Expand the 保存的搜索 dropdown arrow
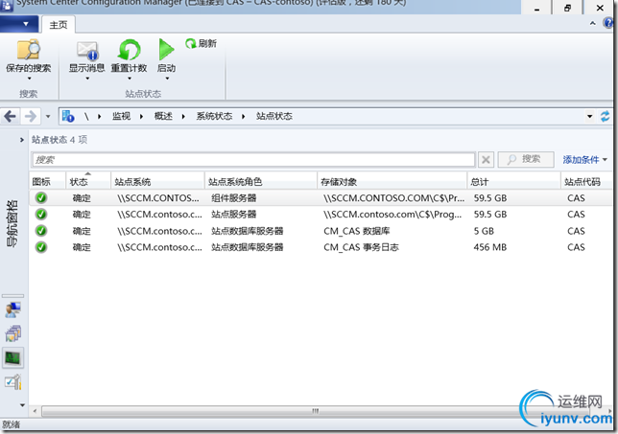The image size is (618, 434). click(29, 79)
